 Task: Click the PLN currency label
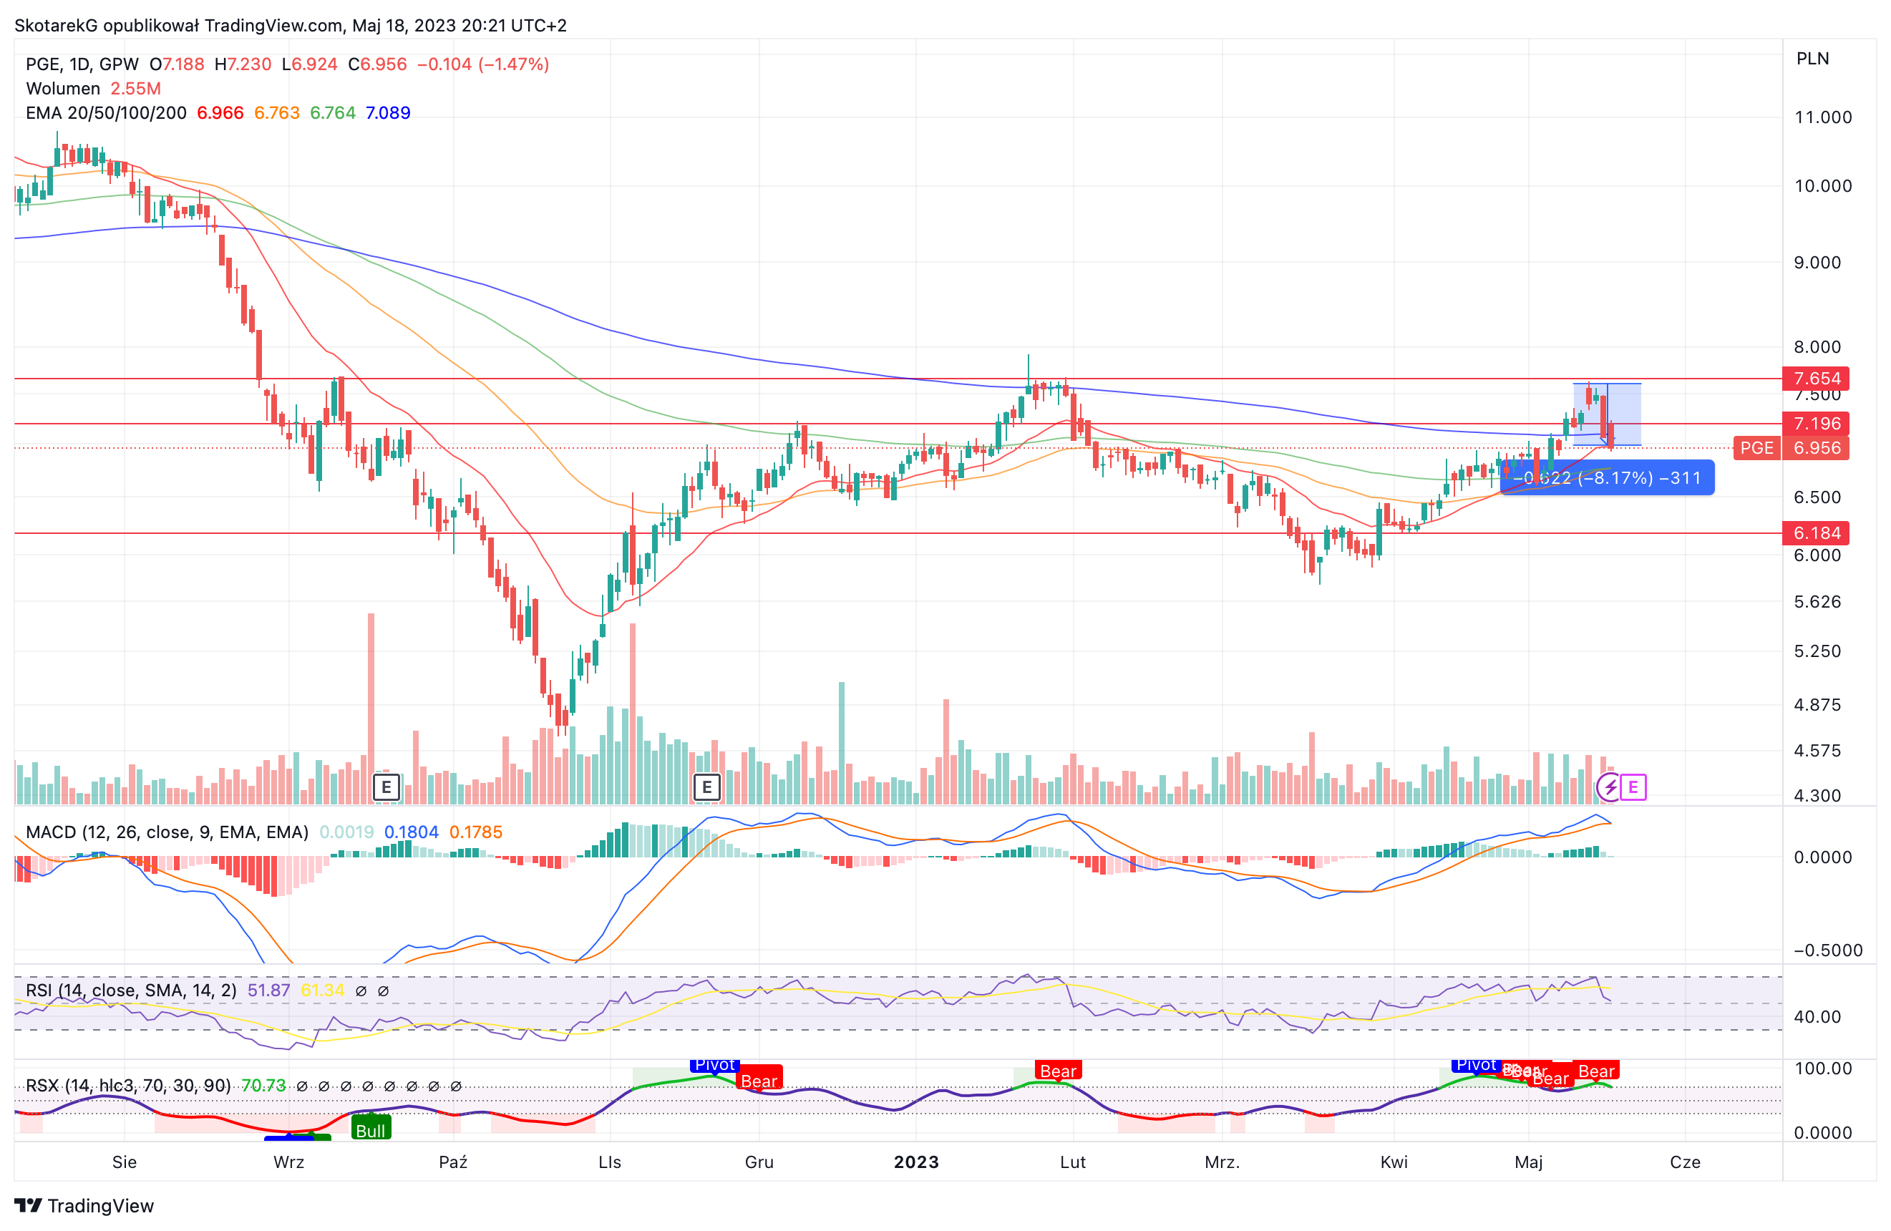point(1812,59)
